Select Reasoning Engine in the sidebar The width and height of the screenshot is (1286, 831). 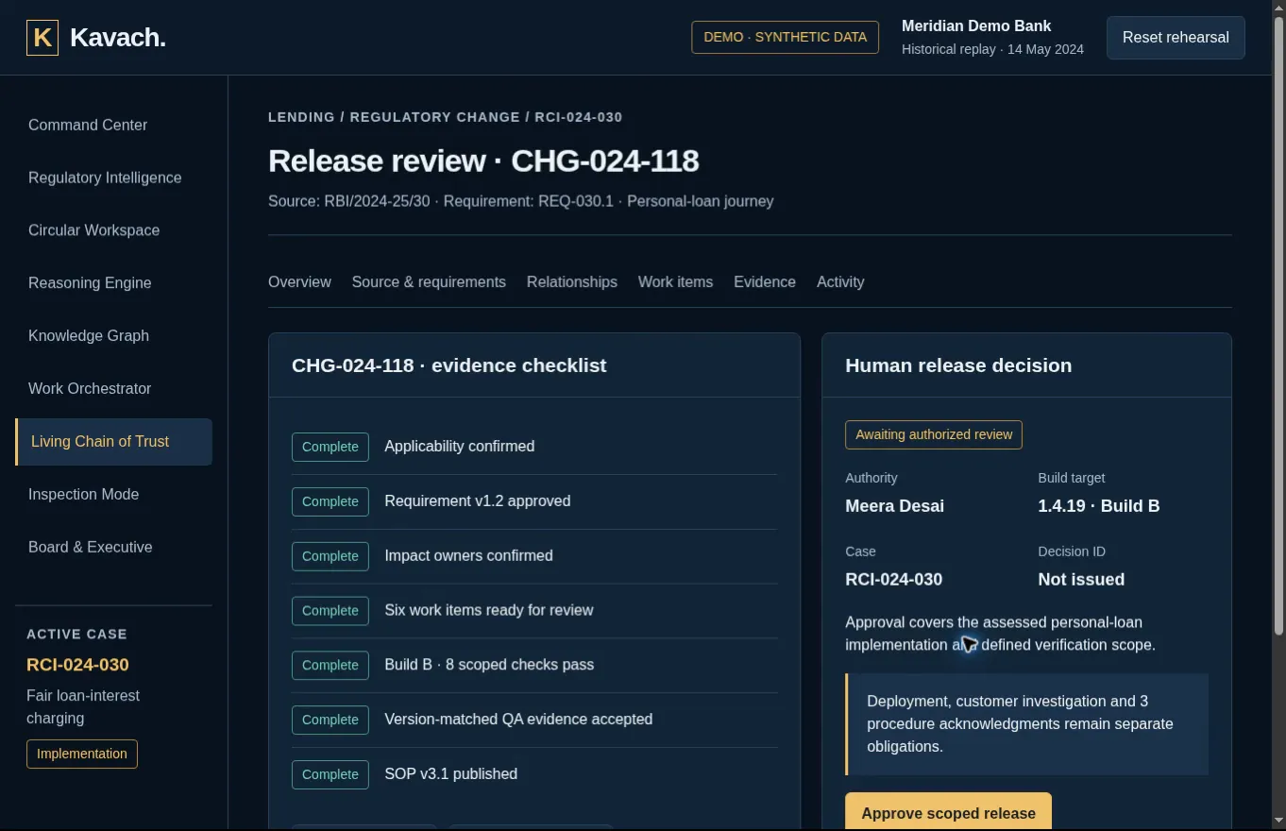(90, 283)
